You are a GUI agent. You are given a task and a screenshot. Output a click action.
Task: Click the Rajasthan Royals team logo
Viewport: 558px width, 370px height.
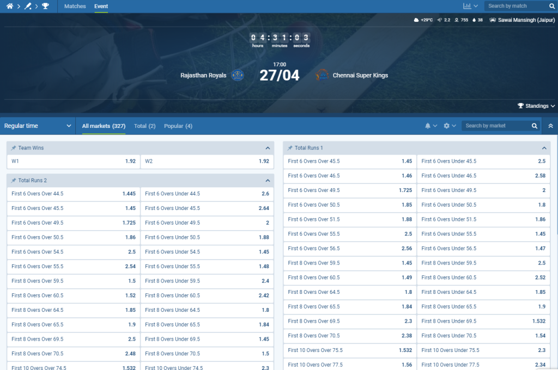coord(238,75)
